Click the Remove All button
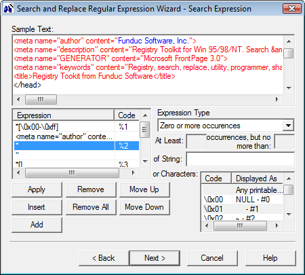 [x=91, y=207]
